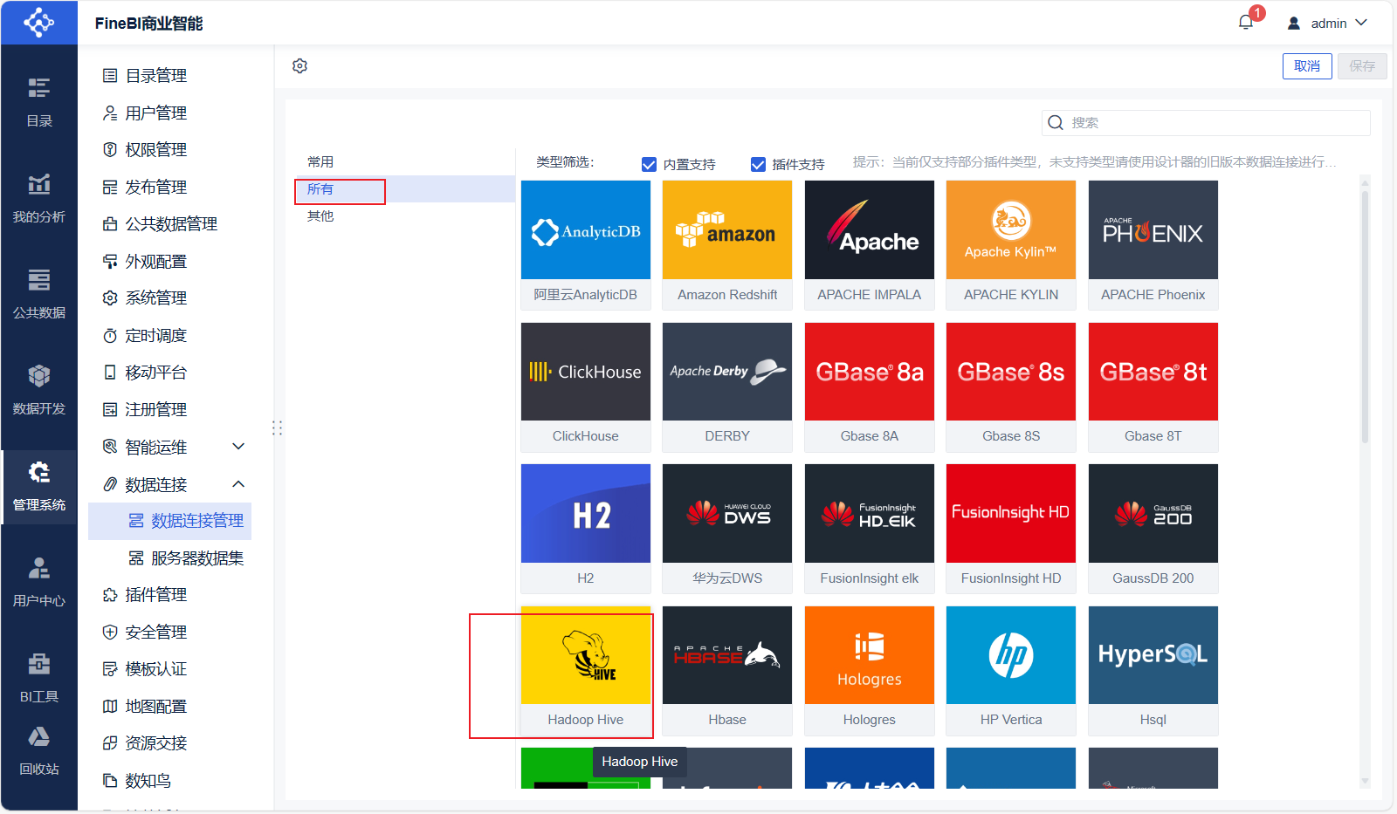The image size is (1397, 814).
Task: Click the 搜索 search field
Action: [1214, 123]
